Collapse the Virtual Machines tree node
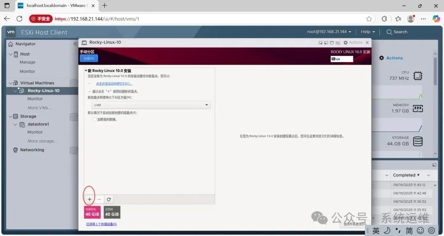 (x=10, y=83)
